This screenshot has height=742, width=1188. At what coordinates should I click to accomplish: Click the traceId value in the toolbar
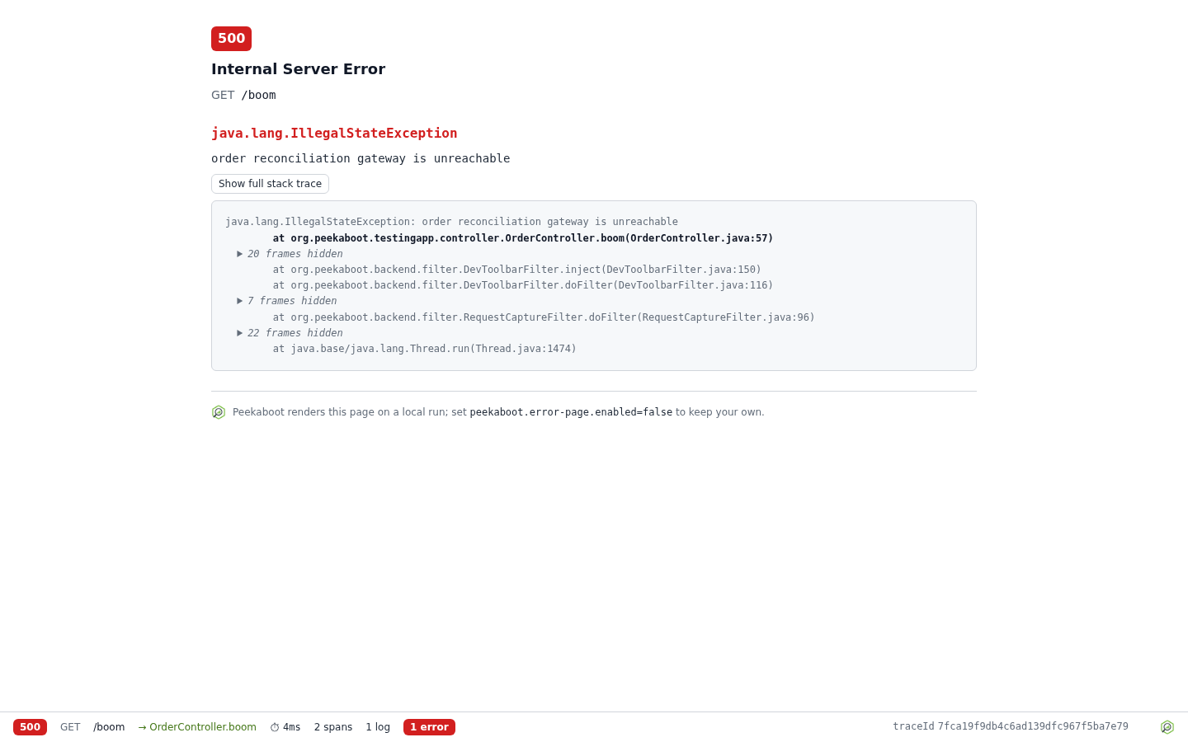click(x=1033, y=726)
